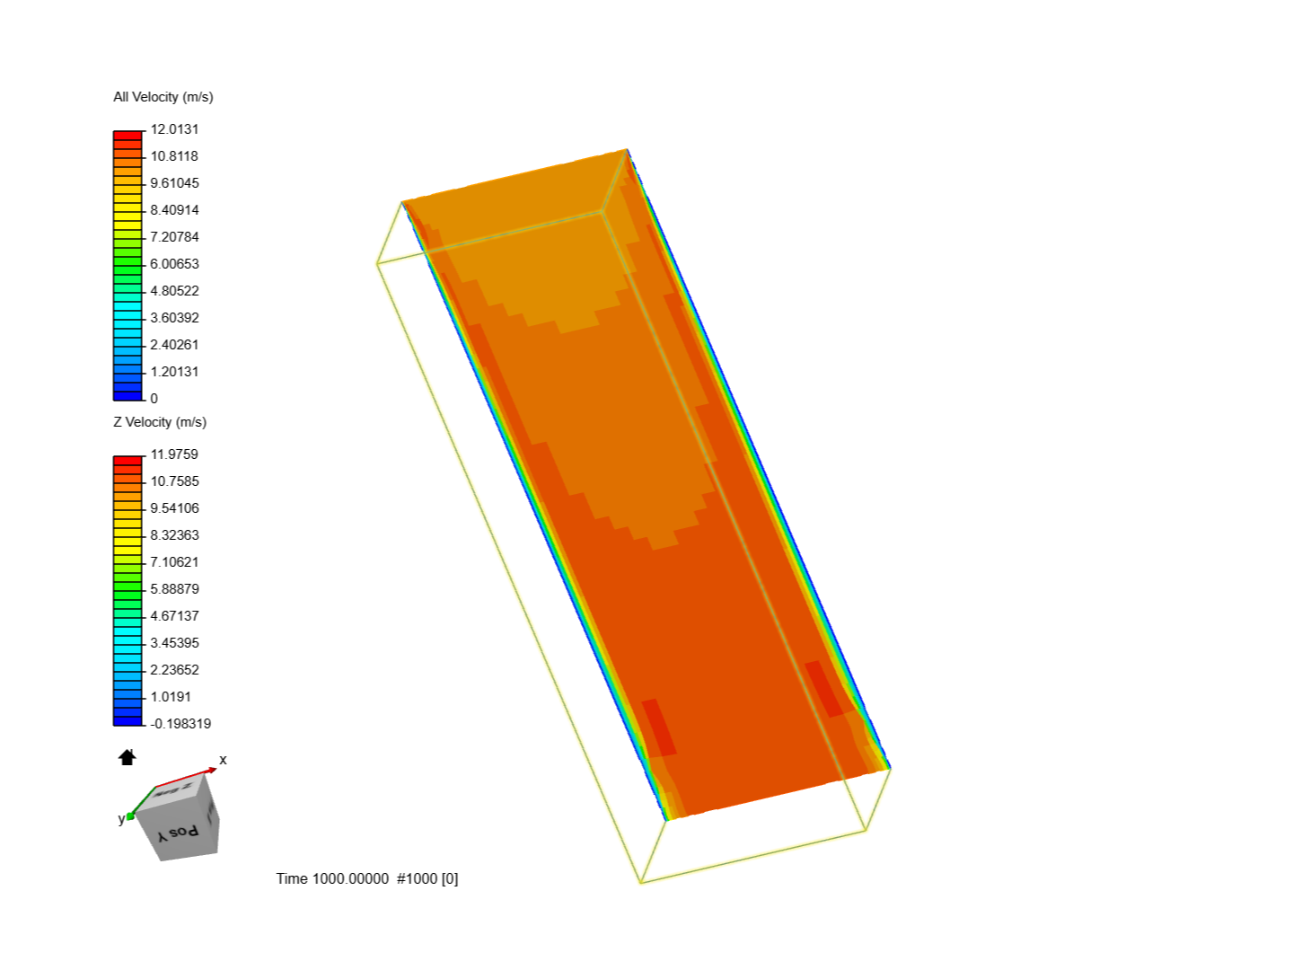1293x970 pixels.
Task: Click the 2.23652 Z Velocity legend value
Action: tap(174, 670)
